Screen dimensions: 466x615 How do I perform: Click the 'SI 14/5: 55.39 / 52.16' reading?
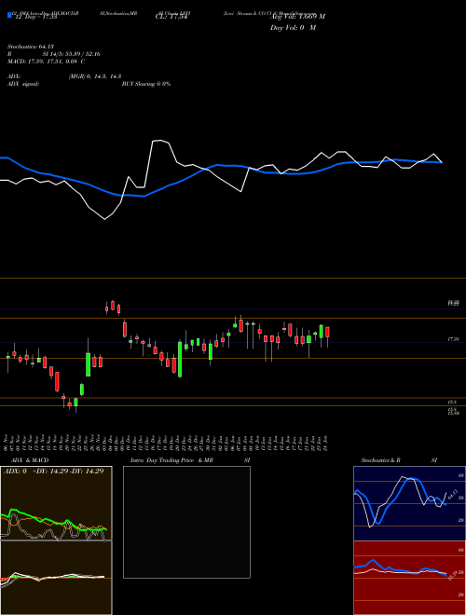72,54
